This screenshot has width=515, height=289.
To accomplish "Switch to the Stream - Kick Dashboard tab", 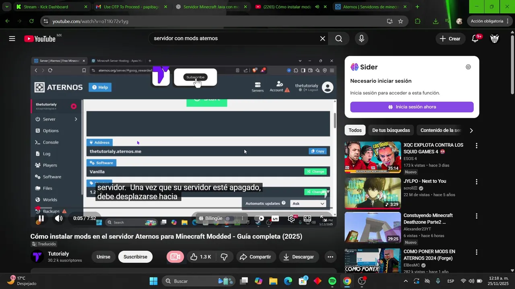I will (51, 7).
